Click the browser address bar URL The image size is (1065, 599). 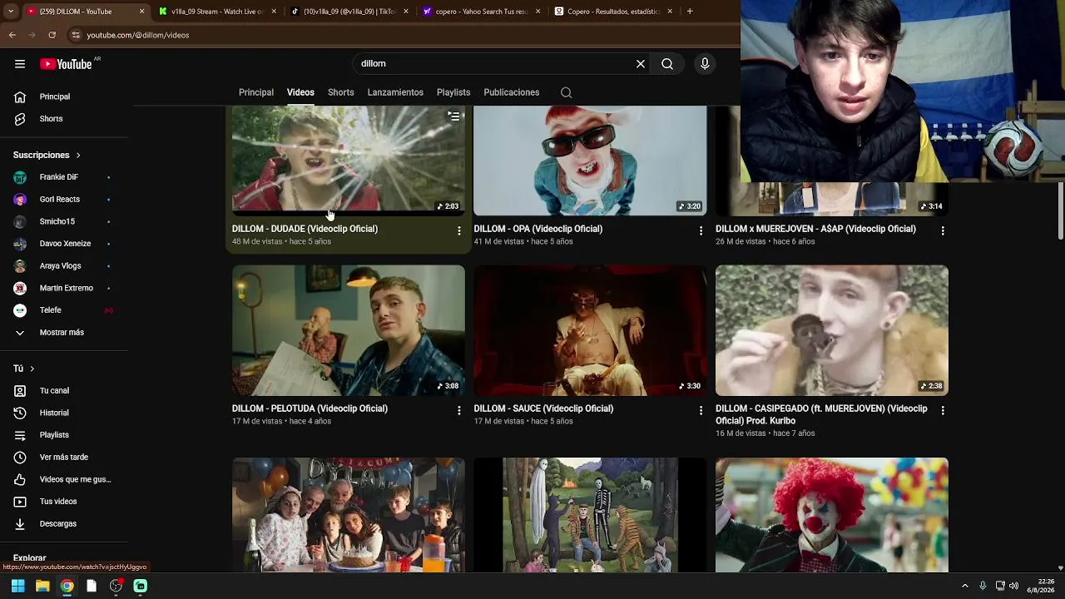[138, 35]
